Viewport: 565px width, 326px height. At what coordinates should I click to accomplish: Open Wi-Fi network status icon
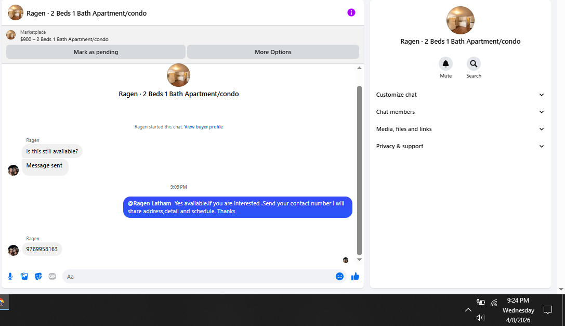coord(494,302)
